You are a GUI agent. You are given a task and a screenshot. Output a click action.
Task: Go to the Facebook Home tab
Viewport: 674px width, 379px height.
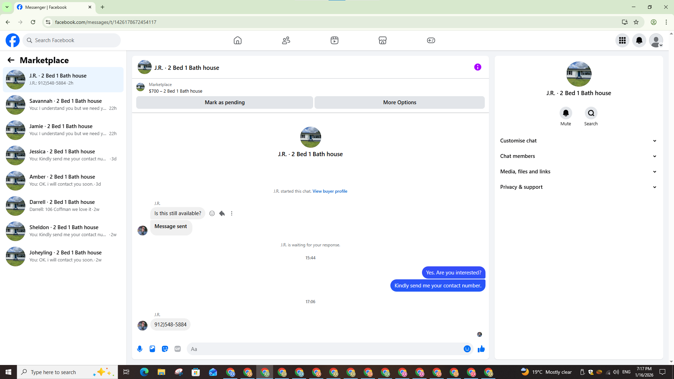point(238,40)
